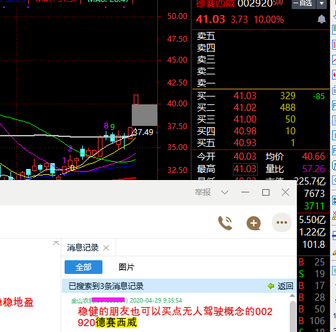Open the more options ellipsis button
336x332 pixels.
282,222
